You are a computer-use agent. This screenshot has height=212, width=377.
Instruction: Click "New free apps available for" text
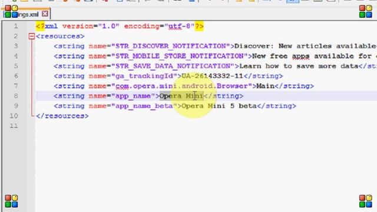click(312, 57)
